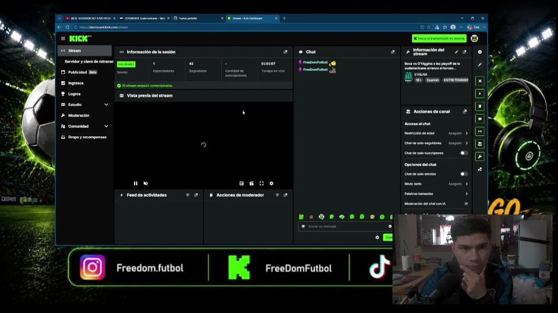Open Modo lento options

coord(436,184)
